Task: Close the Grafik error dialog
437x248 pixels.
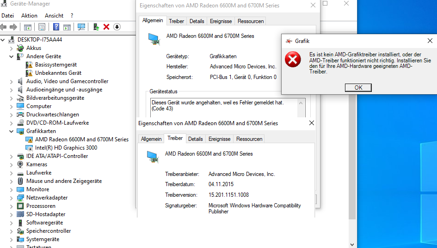Action: pyautogui.click(x=430, y=41)
